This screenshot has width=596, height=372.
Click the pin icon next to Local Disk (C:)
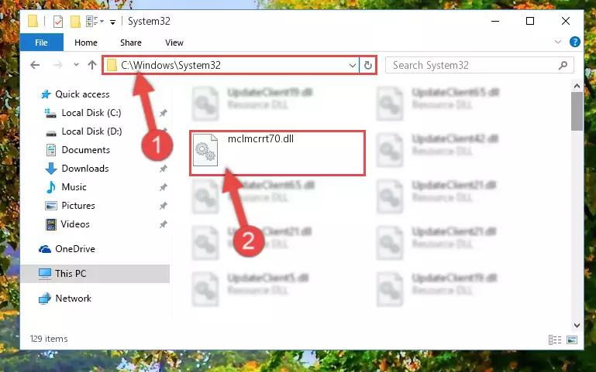click(163, 113)
